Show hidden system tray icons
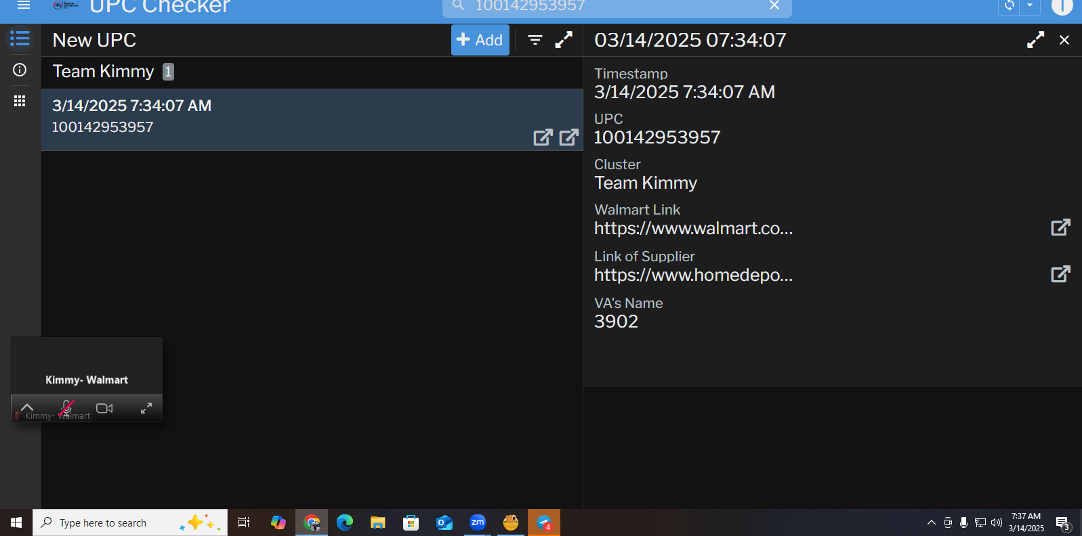This screenshot has height=536, width=1082. [932, 522]
